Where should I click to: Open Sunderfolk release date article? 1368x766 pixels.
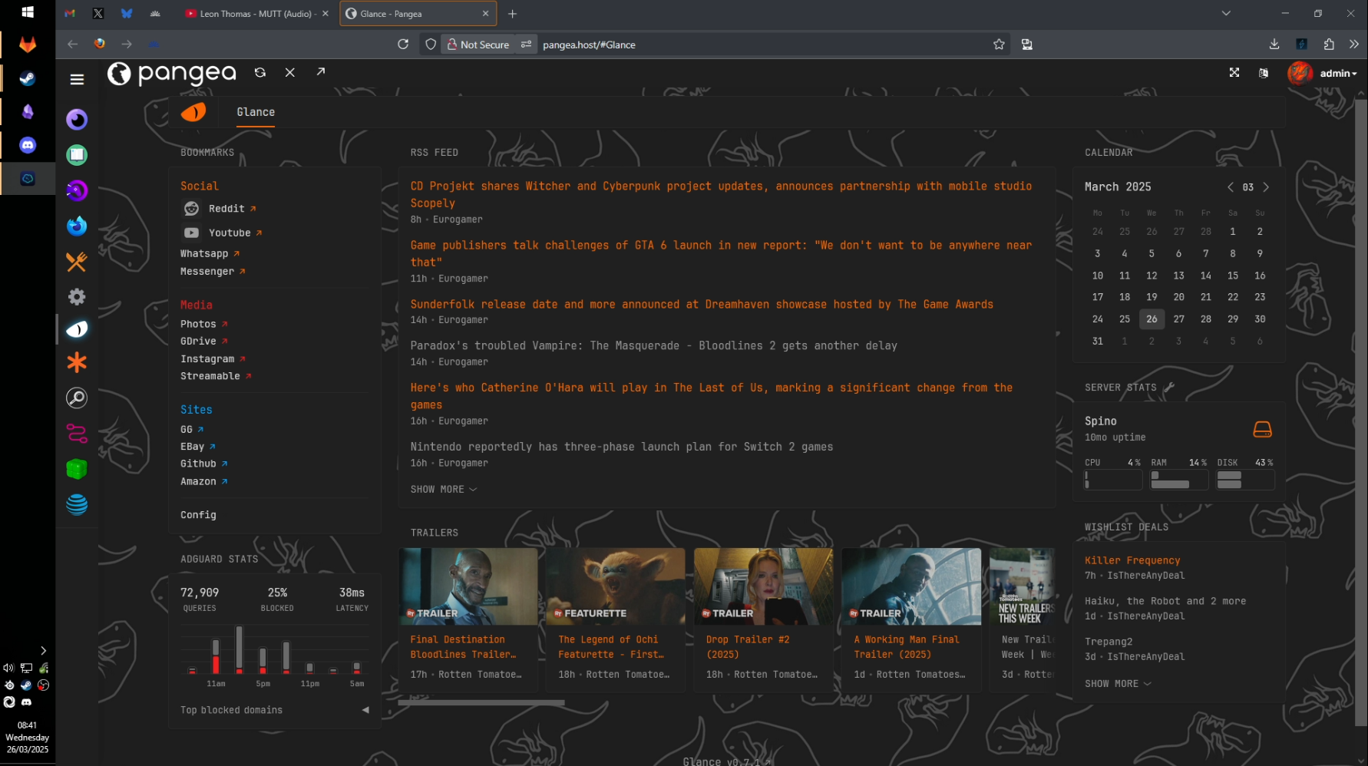pyautogui.click(x=702, y=304)
